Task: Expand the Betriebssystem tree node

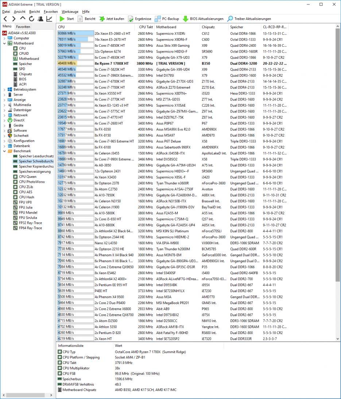Action: coord(4,89)
